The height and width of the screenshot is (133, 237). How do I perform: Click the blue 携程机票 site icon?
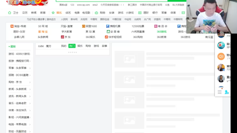point(108,26)
